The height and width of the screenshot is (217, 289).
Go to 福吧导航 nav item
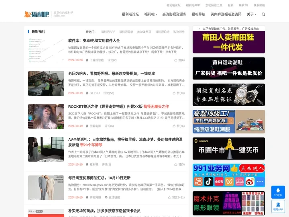point(198,14)
